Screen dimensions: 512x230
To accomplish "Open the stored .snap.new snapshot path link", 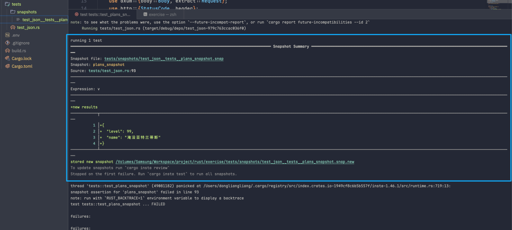I will 235,162.
